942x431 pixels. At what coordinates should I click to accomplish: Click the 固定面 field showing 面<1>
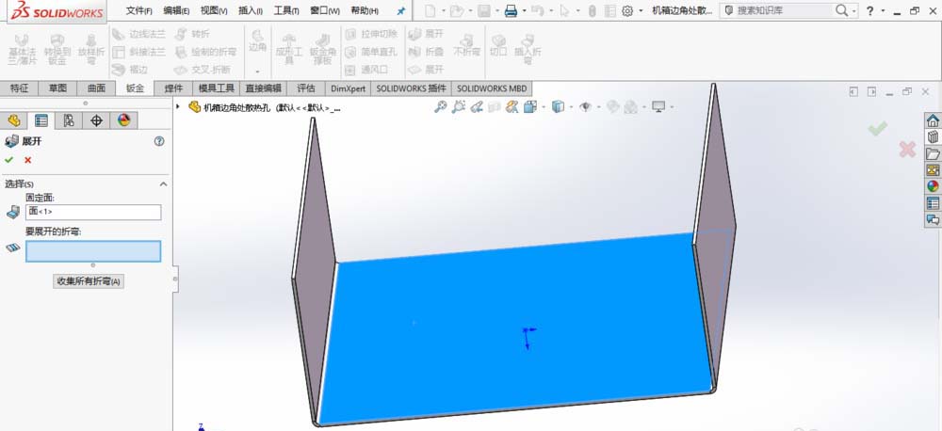tap(93, 212)
